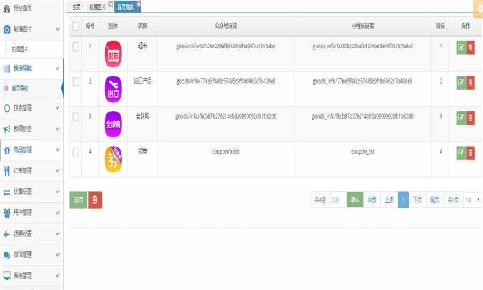Close the 轮播图片 tab
This screenshot has height=290, width=483.
pyautogui.click(x=111, y=4)
